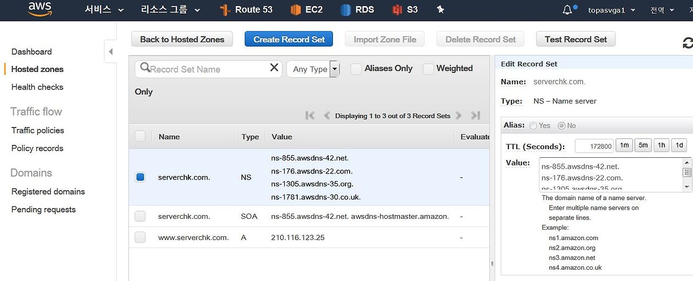Viewport: 693px width, 281px height.
Task: Expand the 서비스 services menu
Action: coord(104,10)
